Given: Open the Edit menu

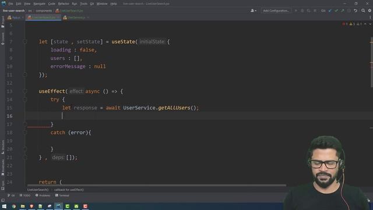Looking at the screenshot, I should 18,3.
